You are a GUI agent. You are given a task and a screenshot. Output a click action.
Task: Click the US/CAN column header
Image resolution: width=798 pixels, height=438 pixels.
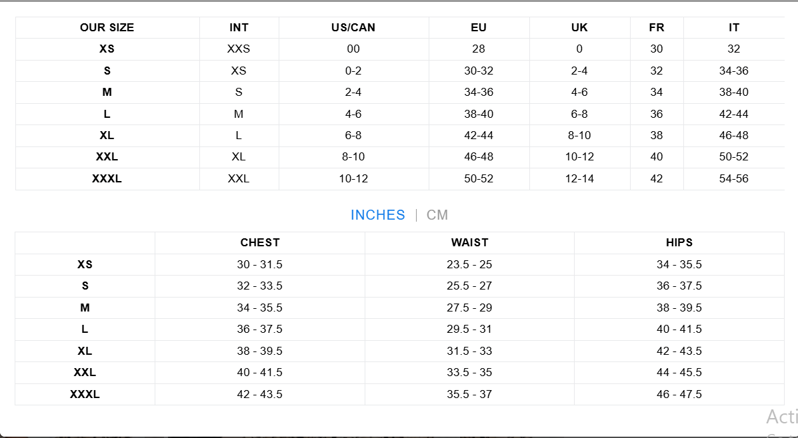point(353,27)
